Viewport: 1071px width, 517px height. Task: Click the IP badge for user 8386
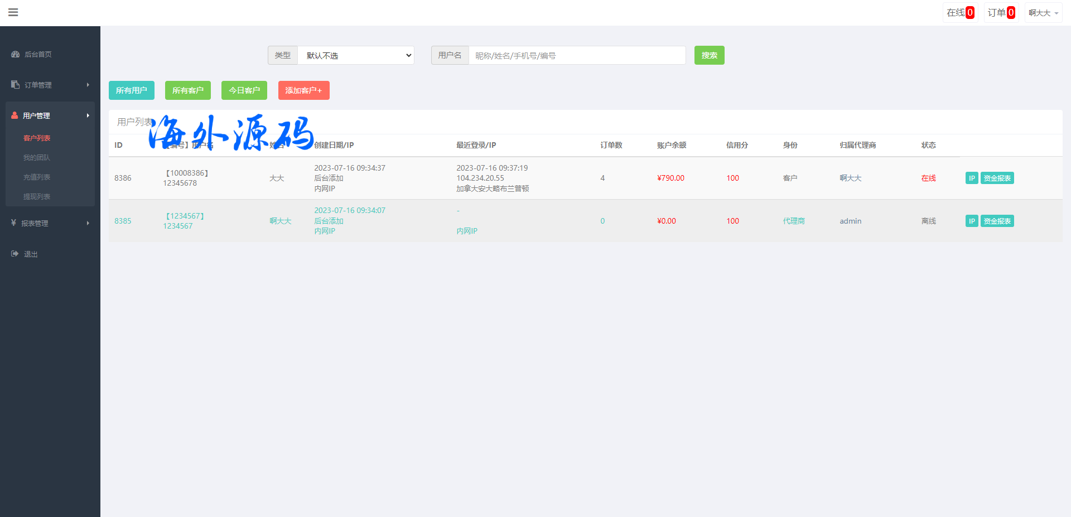coord(971,178)
